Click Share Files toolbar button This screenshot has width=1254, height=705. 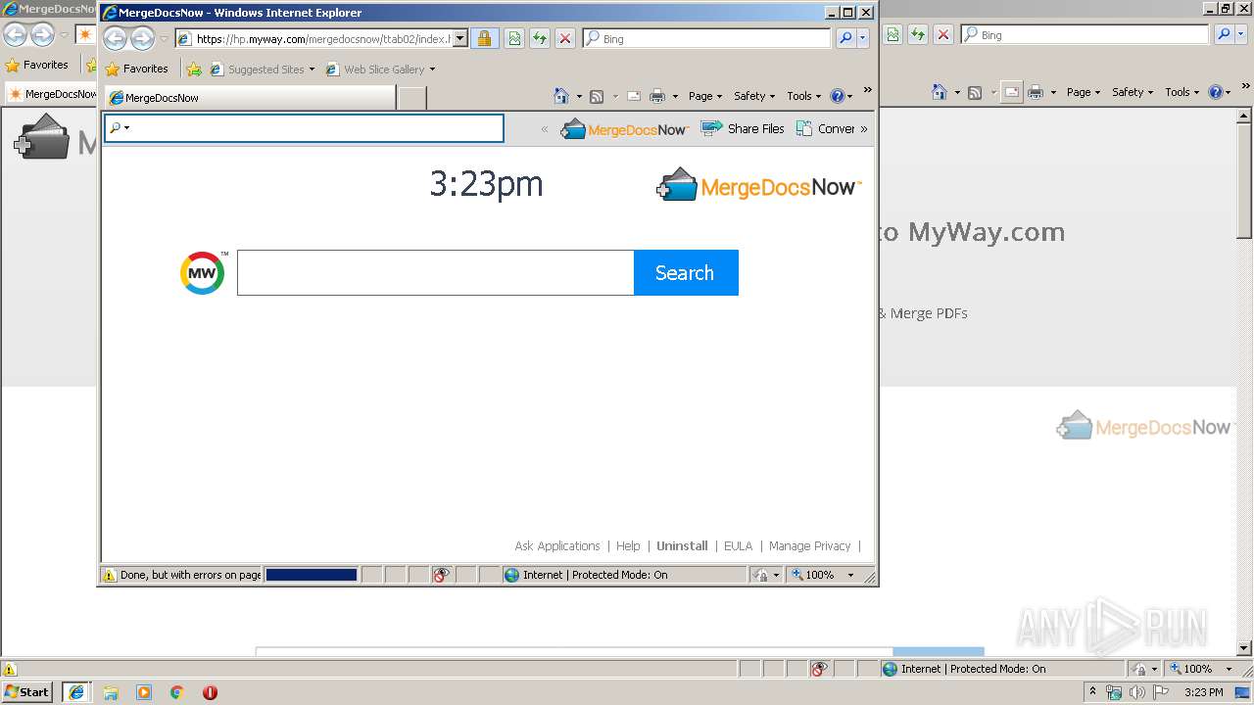pos(743,128)
